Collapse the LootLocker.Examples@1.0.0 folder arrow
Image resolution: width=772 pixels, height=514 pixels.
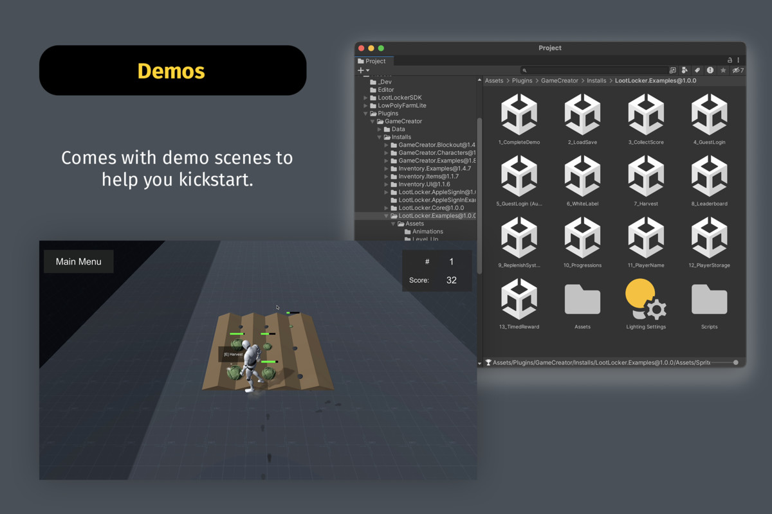pyautogui.click(x=387, y=216)
